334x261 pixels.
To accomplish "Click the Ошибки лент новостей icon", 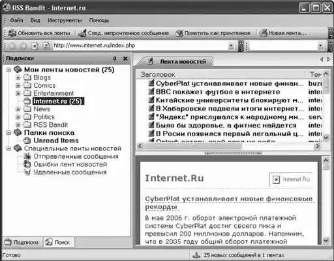I will click(x=27, y=164).
